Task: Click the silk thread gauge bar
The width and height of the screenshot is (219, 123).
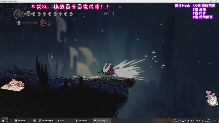Action: point(27,23)
